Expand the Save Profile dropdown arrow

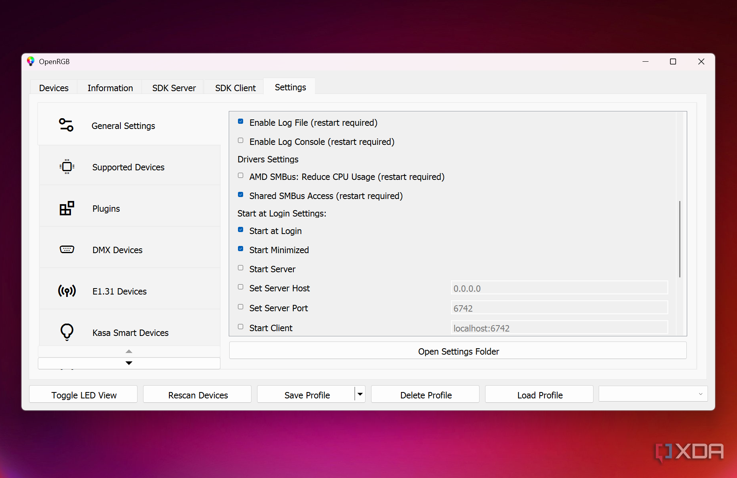(x=360, y=394)
